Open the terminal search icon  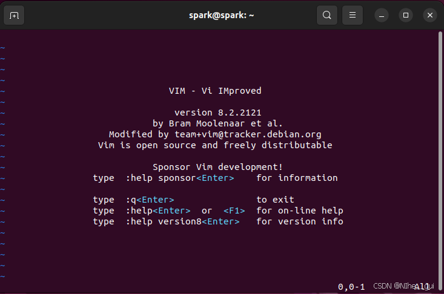326,15
